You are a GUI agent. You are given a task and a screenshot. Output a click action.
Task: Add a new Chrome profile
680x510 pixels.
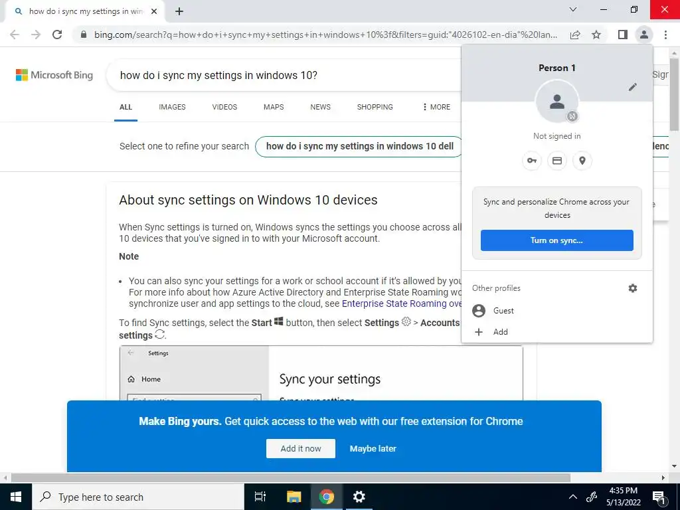pyautogui.click(x=557, y=332)
